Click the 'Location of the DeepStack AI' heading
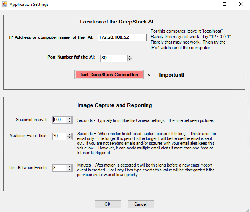 pos(117,22)
